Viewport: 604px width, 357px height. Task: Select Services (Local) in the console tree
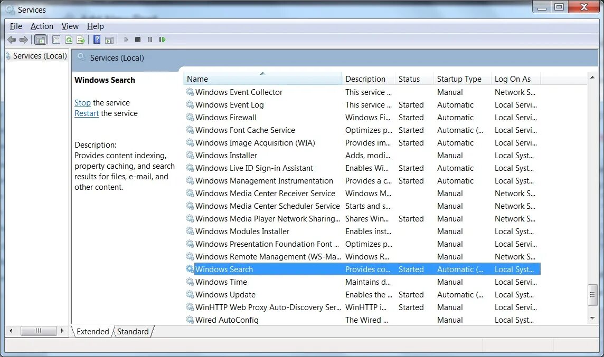40,56
